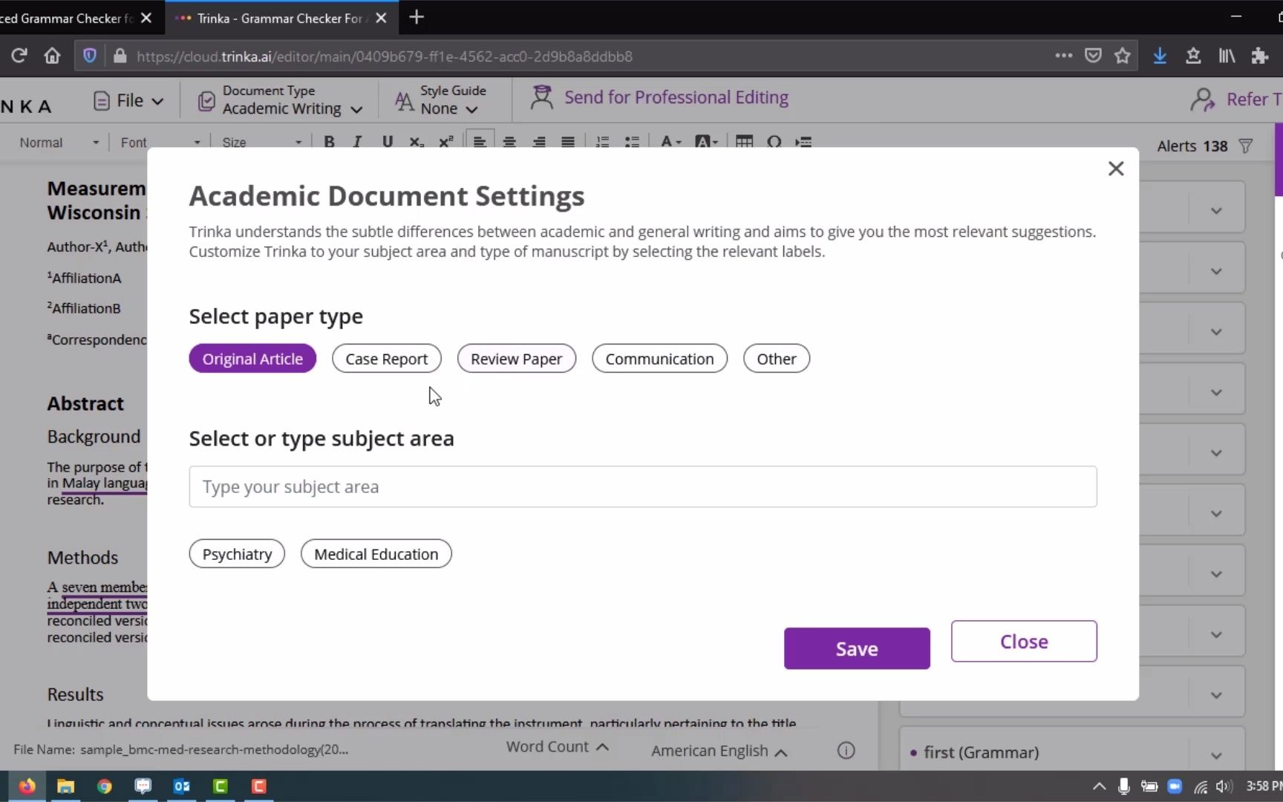The width and height of the screenshot is (1283, 802).
Task: Open Firefox downloads panel
Action: tap(1160, 56)
